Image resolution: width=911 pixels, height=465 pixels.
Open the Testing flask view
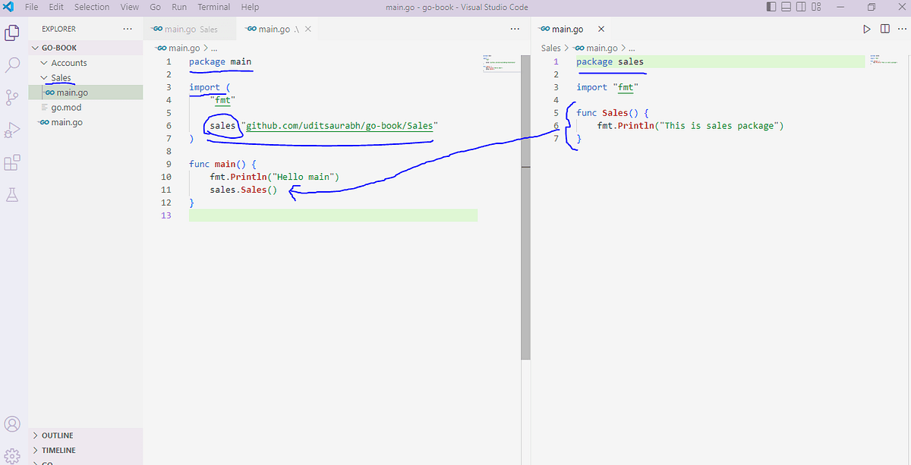[11, 195]
